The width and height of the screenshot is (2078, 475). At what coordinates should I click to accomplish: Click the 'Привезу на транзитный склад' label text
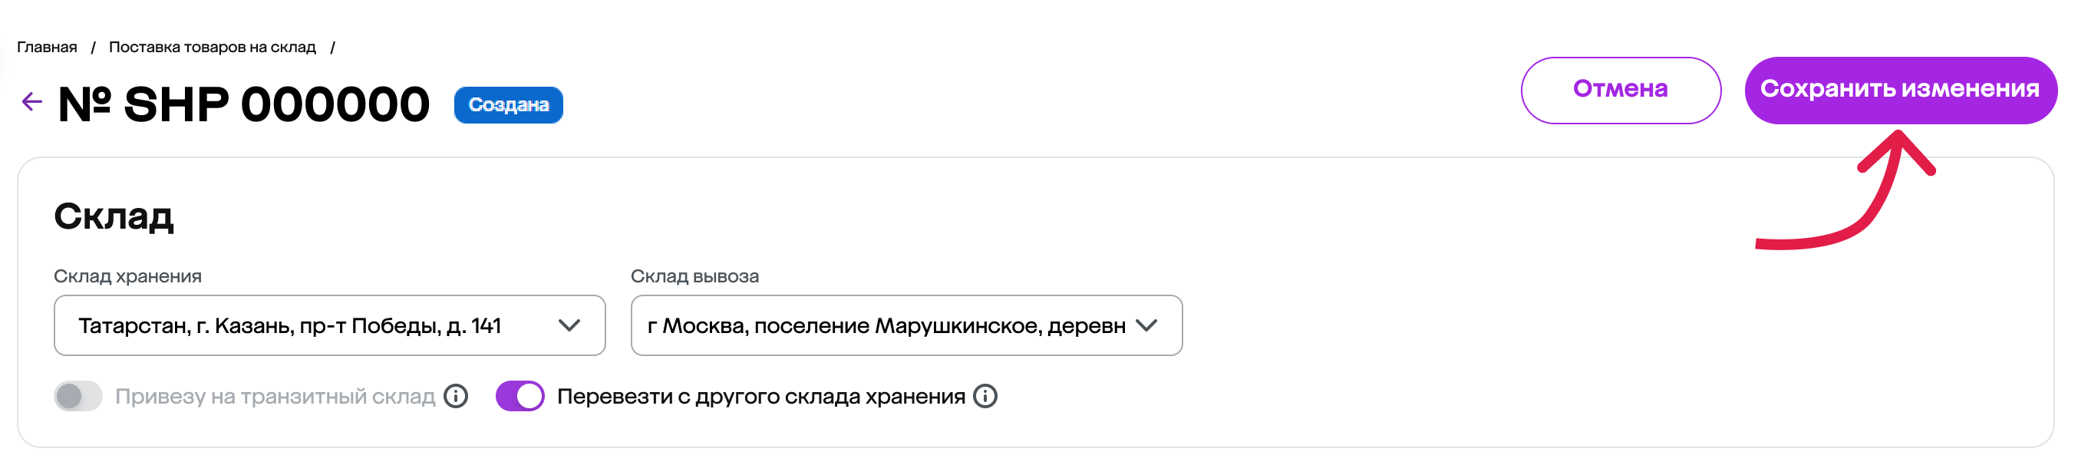274,396
